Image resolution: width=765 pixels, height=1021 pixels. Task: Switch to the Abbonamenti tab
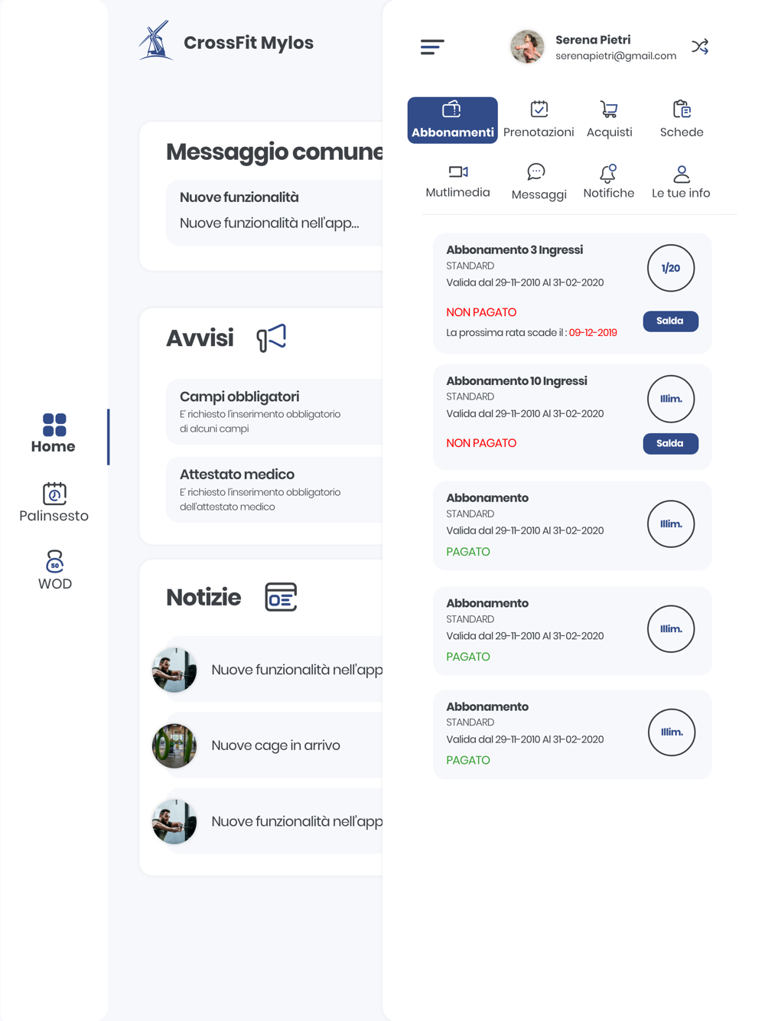(x=452, y=120)
